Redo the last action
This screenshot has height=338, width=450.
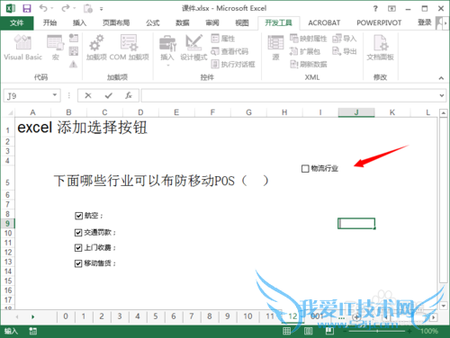click(66, 8)
